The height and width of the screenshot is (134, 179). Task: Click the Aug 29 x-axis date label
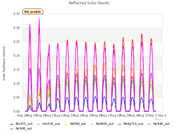click(125, 115)
